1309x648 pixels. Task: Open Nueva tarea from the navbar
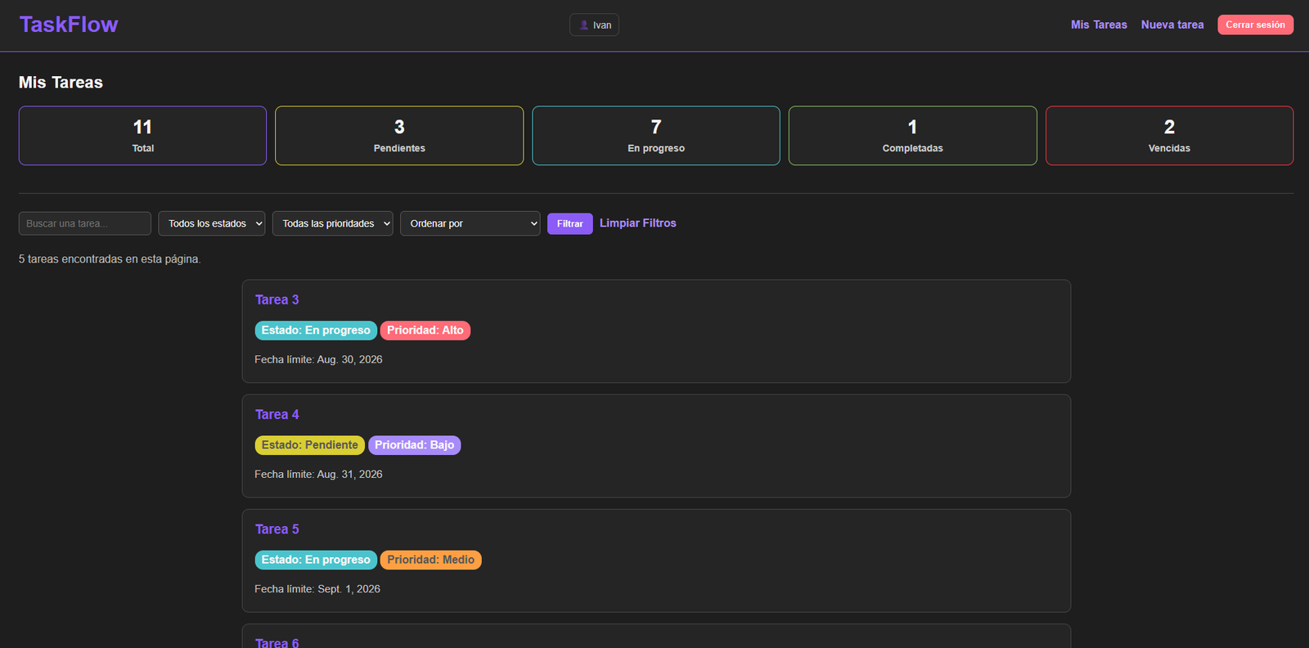tap(1172, 25)
